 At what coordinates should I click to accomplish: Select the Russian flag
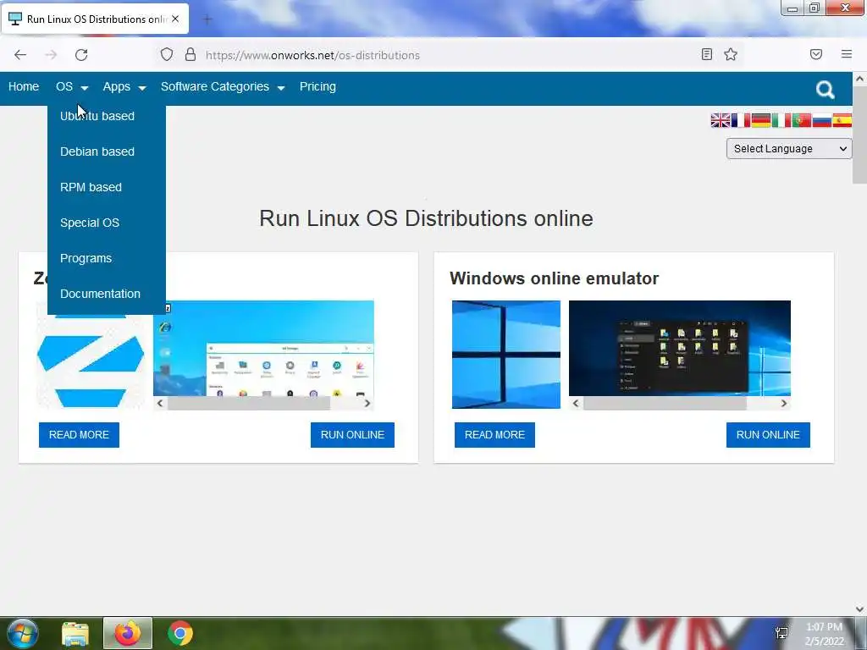point(822,120)
